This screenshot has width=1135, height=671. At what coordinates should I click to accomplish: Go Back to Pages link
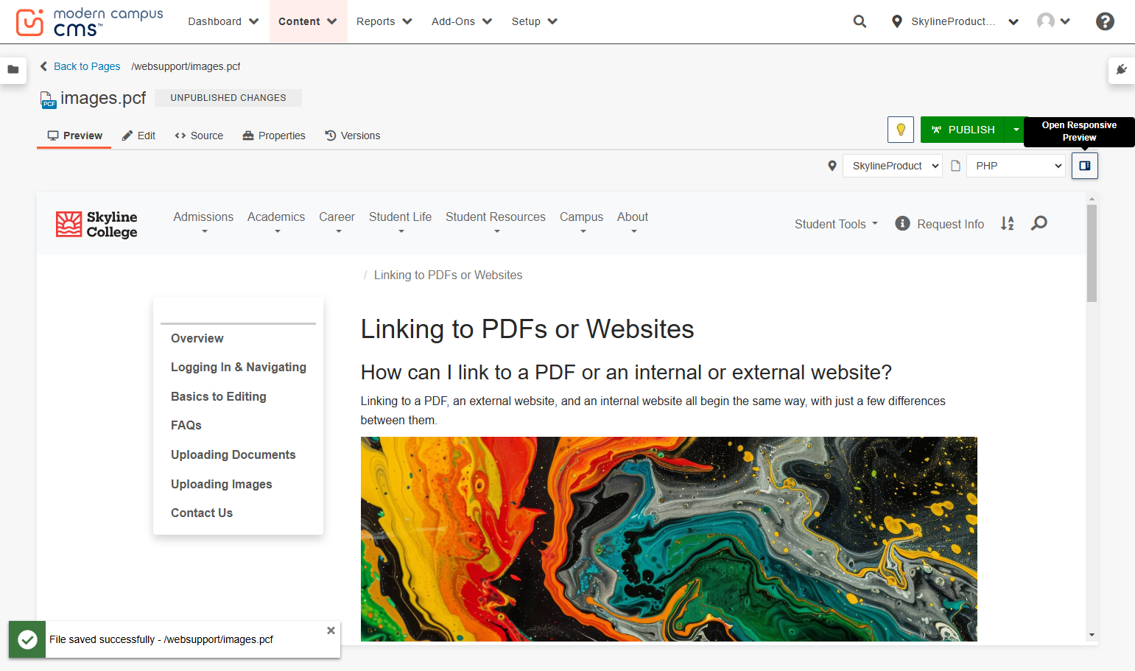point(80,66)
